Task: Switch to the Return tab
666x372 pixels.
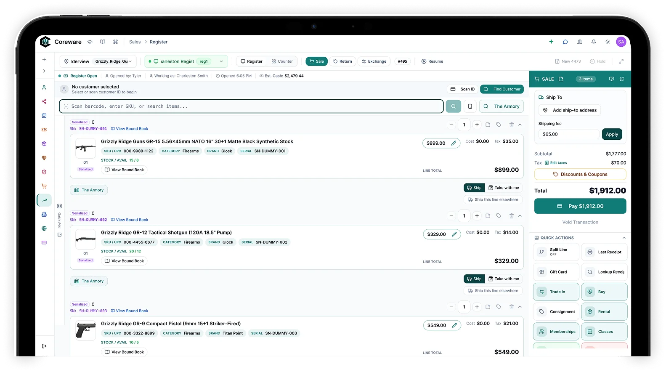Action: point(342,61)
